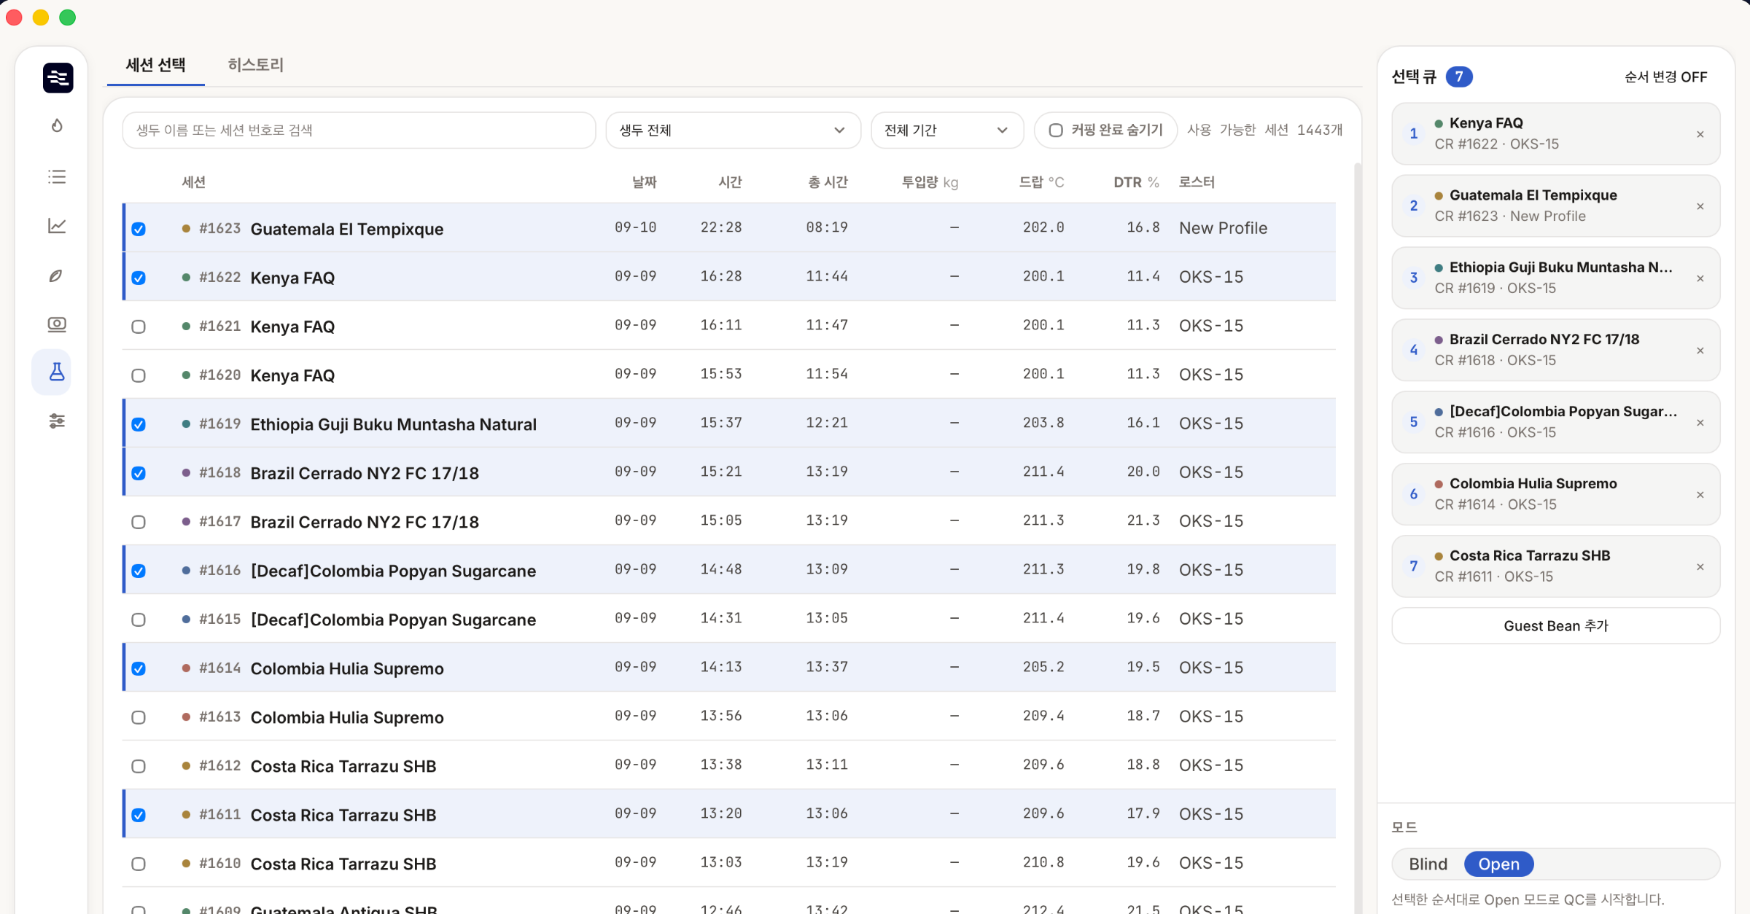1750x914 pixels.
Task: Click the 드랍 °C column header
Action: (1041, 182)
